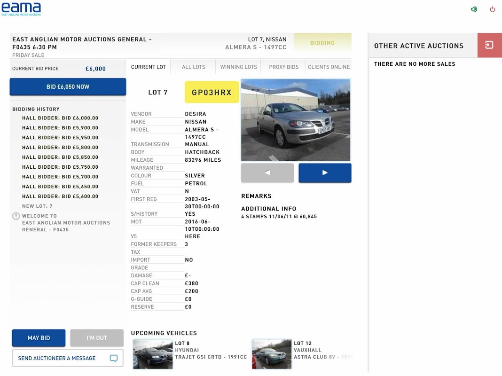Click the Remarks heading

(256, 196)
